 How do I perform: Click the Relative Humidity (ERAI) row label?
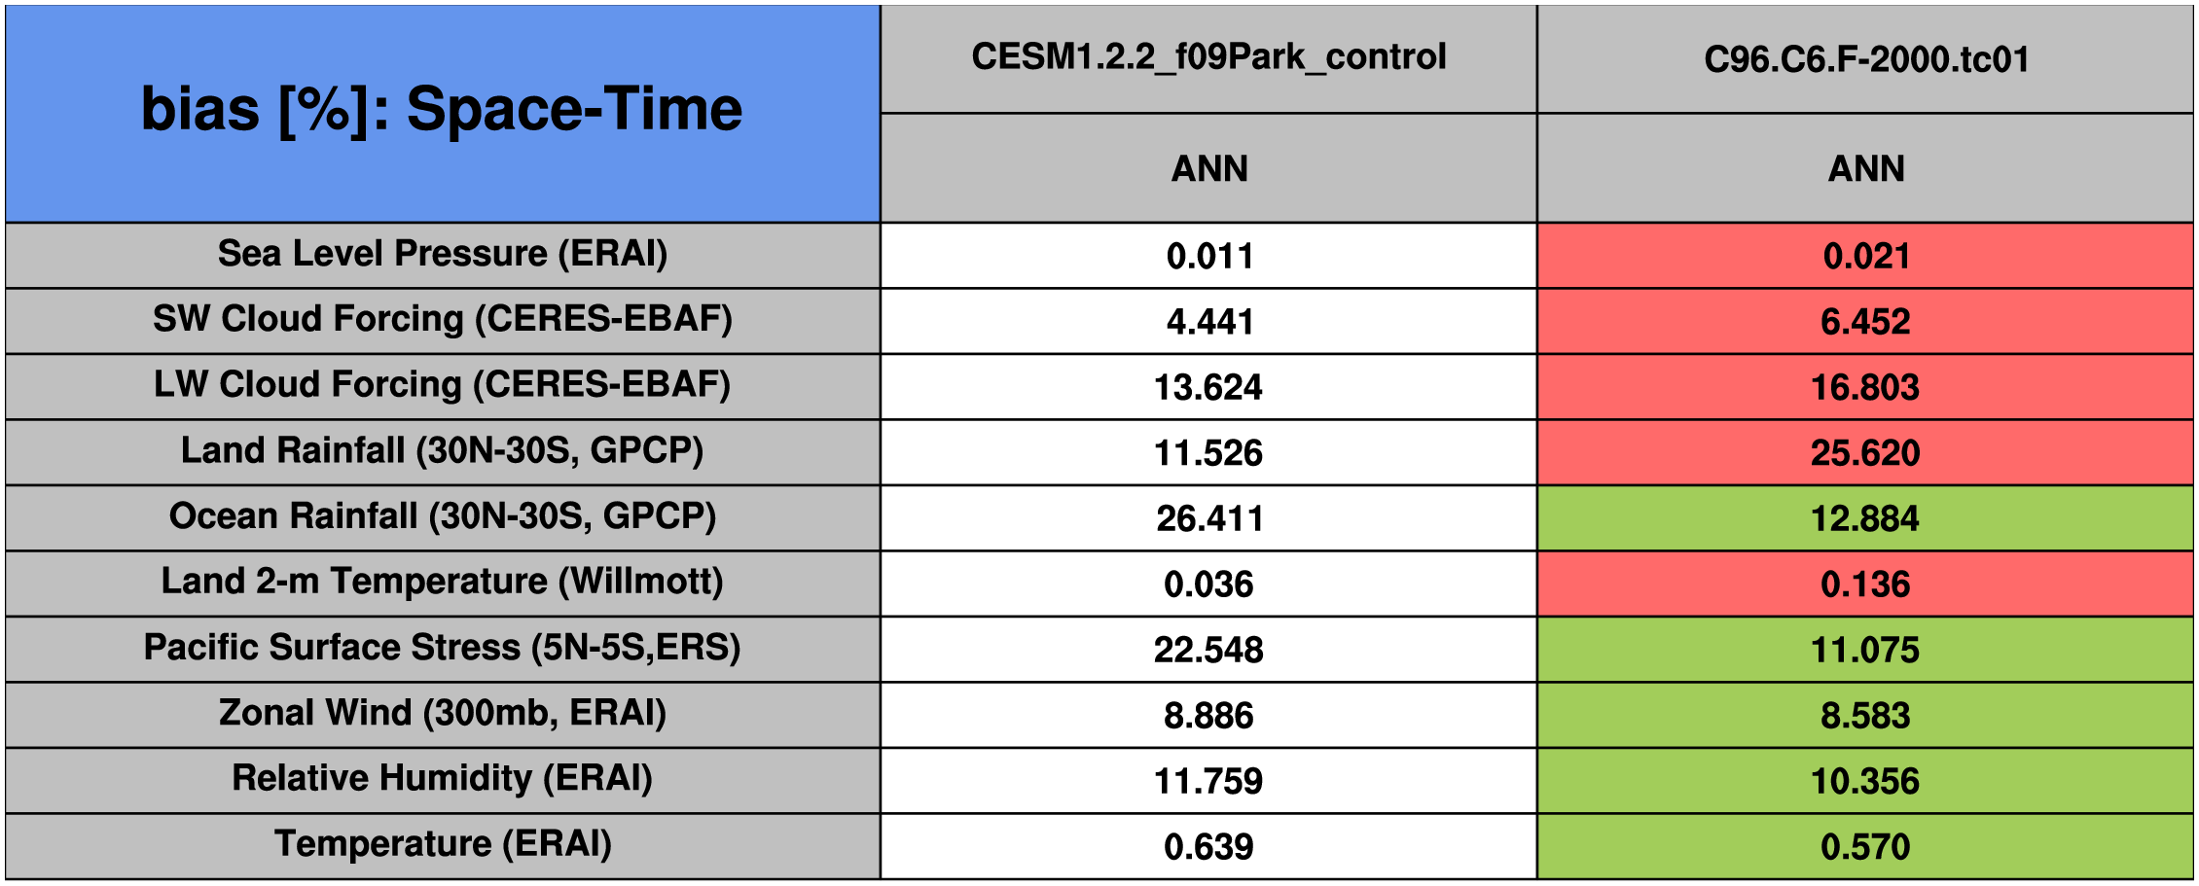pos(442,778)
